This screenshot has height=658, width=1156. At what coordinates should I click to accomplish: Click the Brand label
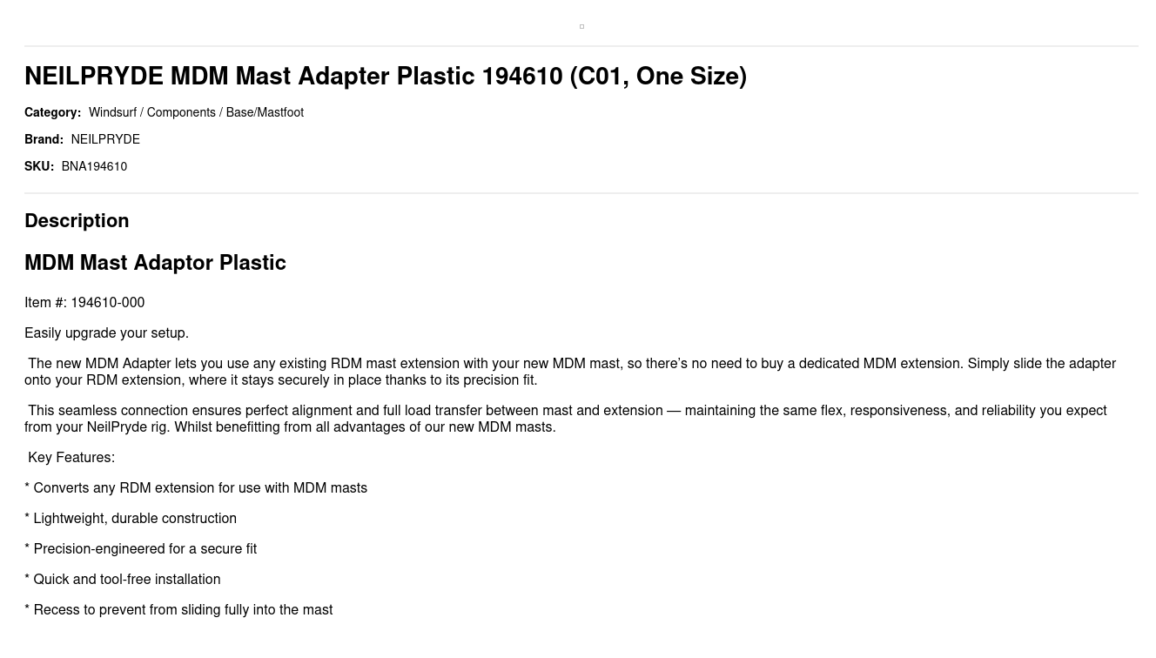[44, 139]
